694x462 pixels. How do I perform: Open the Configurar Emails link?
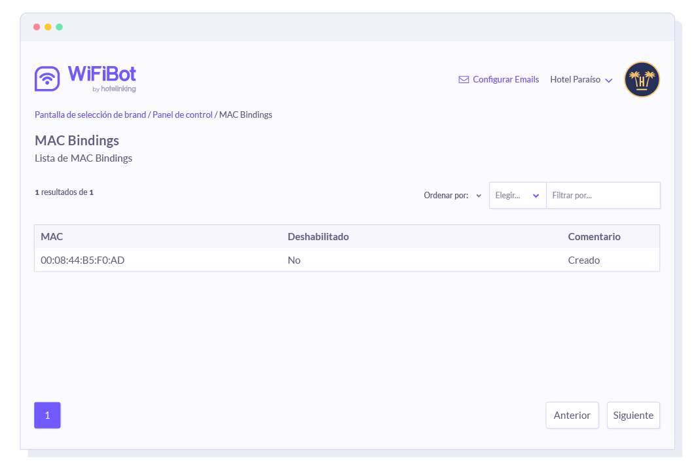coord(505,80)
